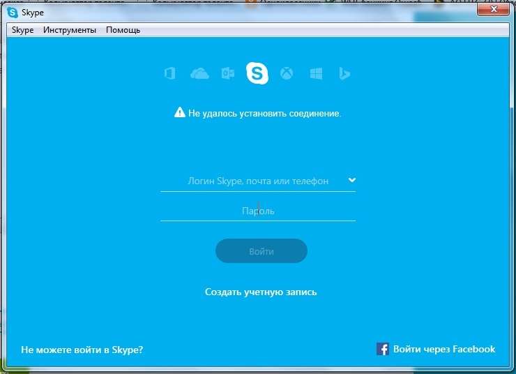Open the Помощь menu
The width and height of the screenshot is (516, 374).
[123, 30]
